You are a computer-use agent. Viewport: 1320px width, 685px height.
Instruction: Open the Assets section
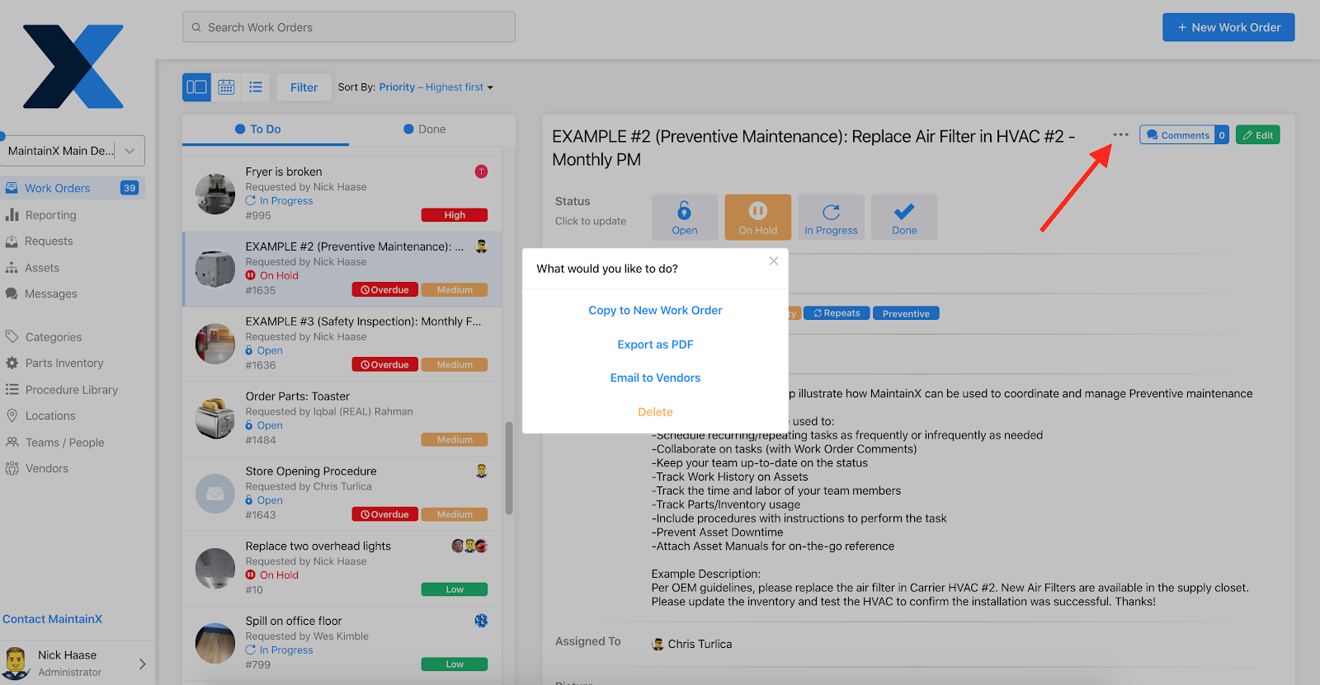42,268
